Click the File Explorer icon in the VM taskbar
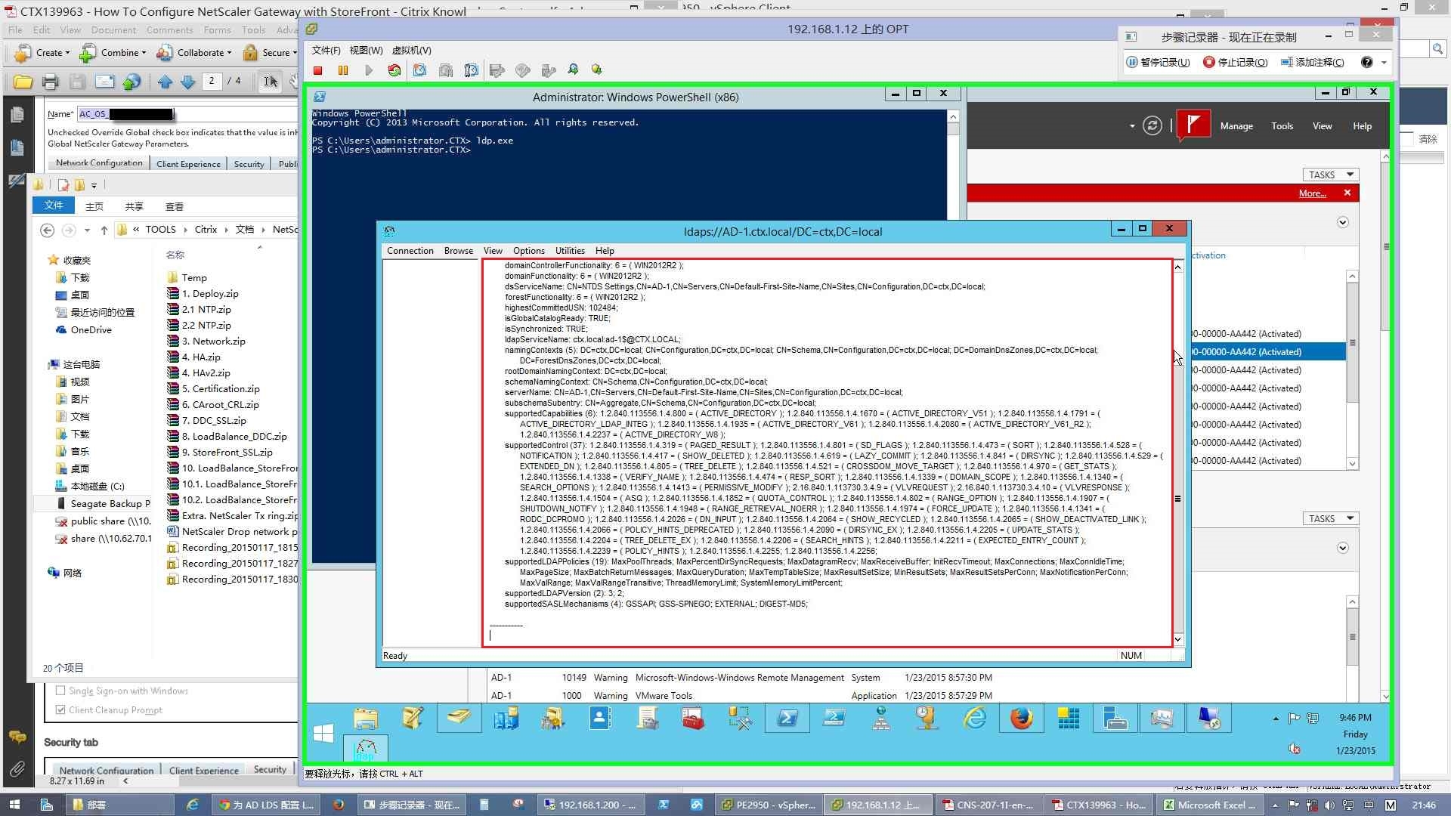The image size is (1451, 816). coord(366,719)
